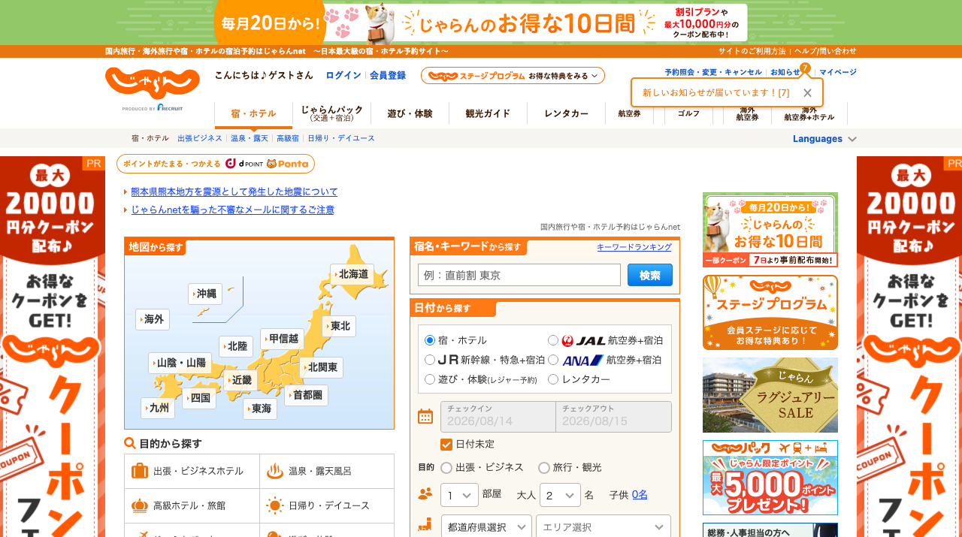Viewport: 962px width, 537px height.
Task: Select 近畿 on the map
Action: (x=240, y=380)
